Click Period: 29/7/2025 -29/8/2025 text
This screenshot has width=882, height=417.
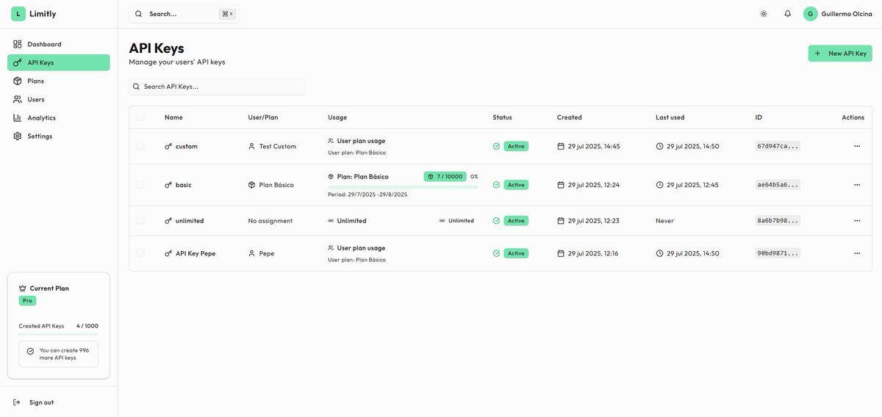coord(367,195)
